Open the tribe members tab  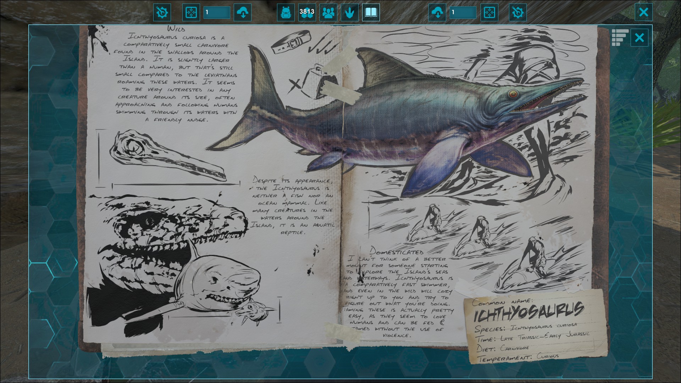tap(328, 13)
